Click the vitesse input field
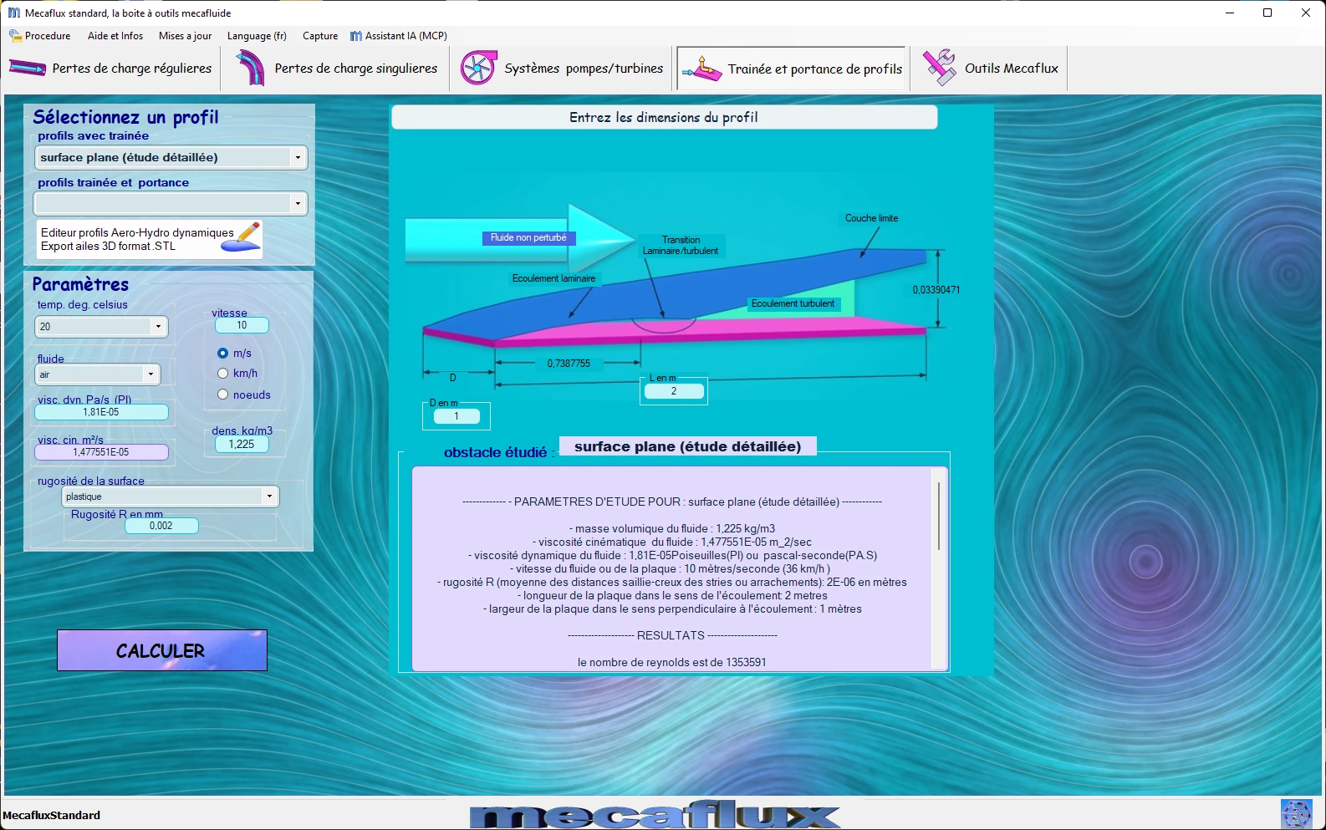Image resolution: width=1326 pixels, height=830 pixels. point(242,325)
